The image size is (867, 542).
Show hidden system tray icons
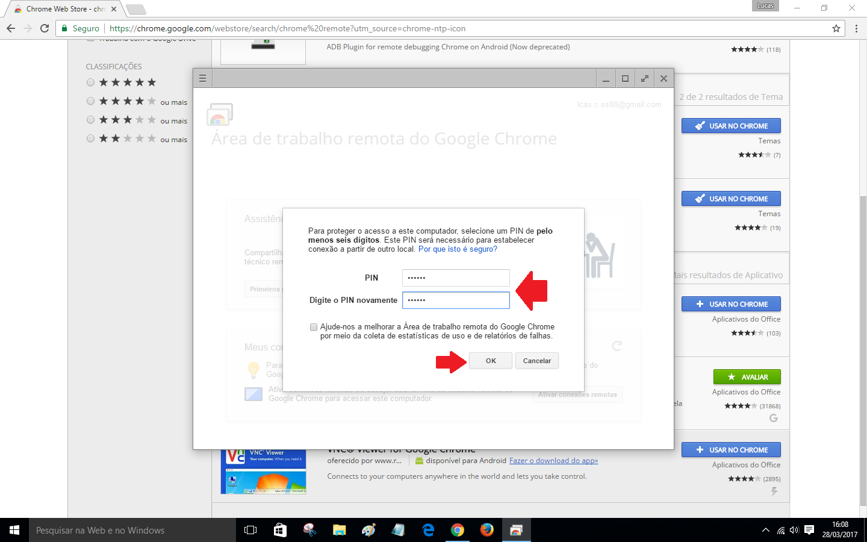[766, 530]
